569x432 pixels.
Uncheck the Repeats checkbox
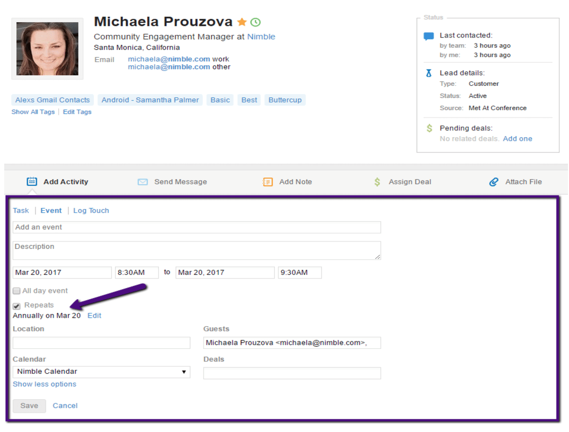[x=17, y=305]
